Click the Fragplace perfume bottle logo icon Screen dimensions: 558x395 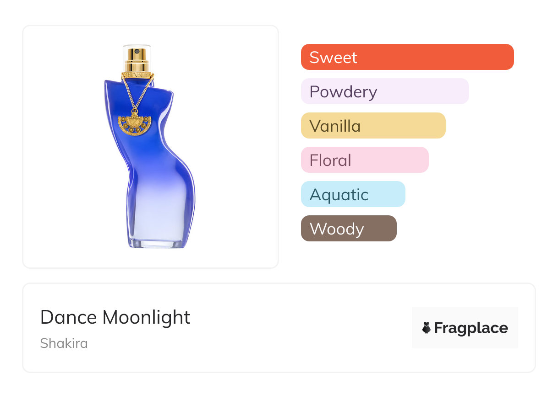click(427, 328)
